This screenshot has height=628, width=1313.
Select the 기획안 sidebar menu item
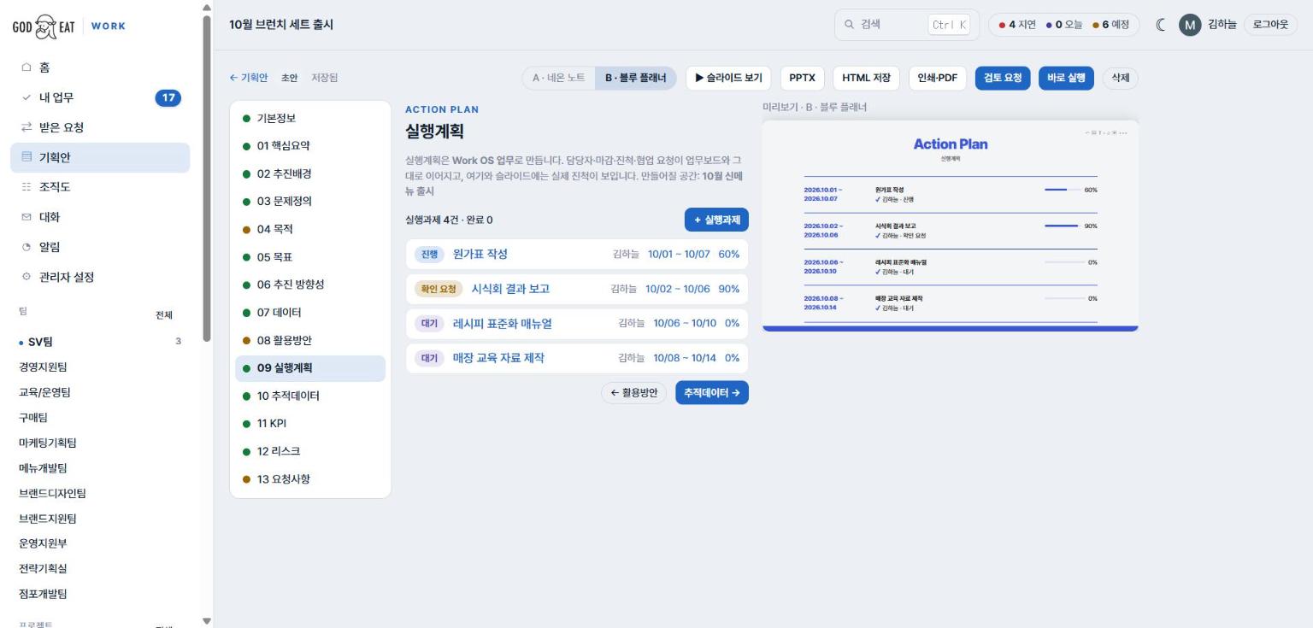tap(100, 157)
